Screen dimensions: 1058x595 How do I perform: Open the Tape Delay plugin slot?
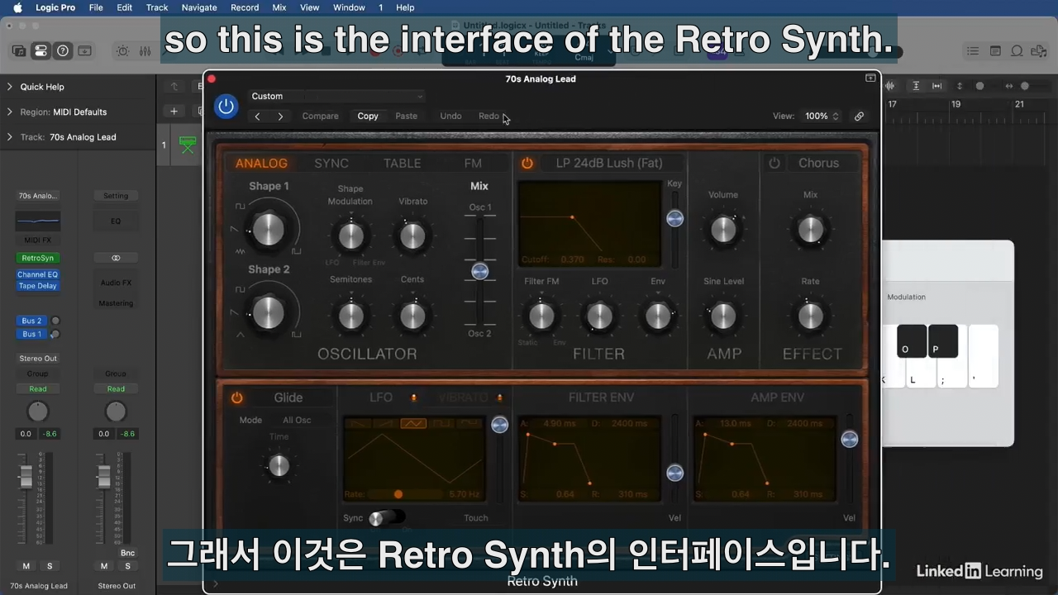point(37,286)
